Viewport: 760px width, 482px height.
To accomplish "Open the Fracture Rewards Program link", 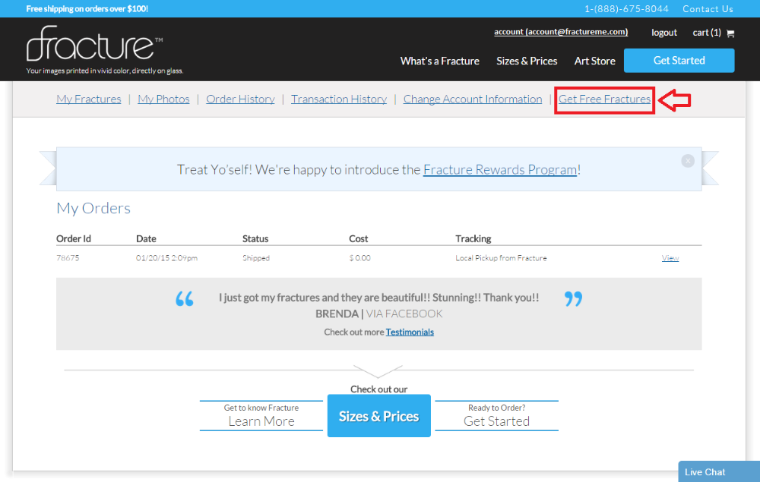I will (x=500, y=169).
